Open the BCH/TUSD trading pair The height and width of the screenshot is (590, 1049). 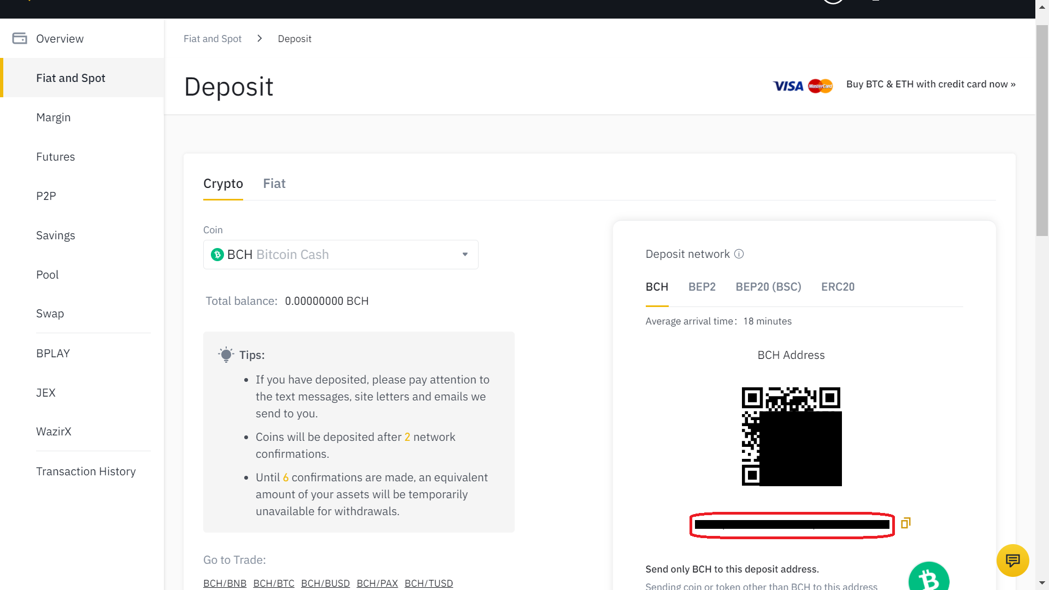(428, 583)
